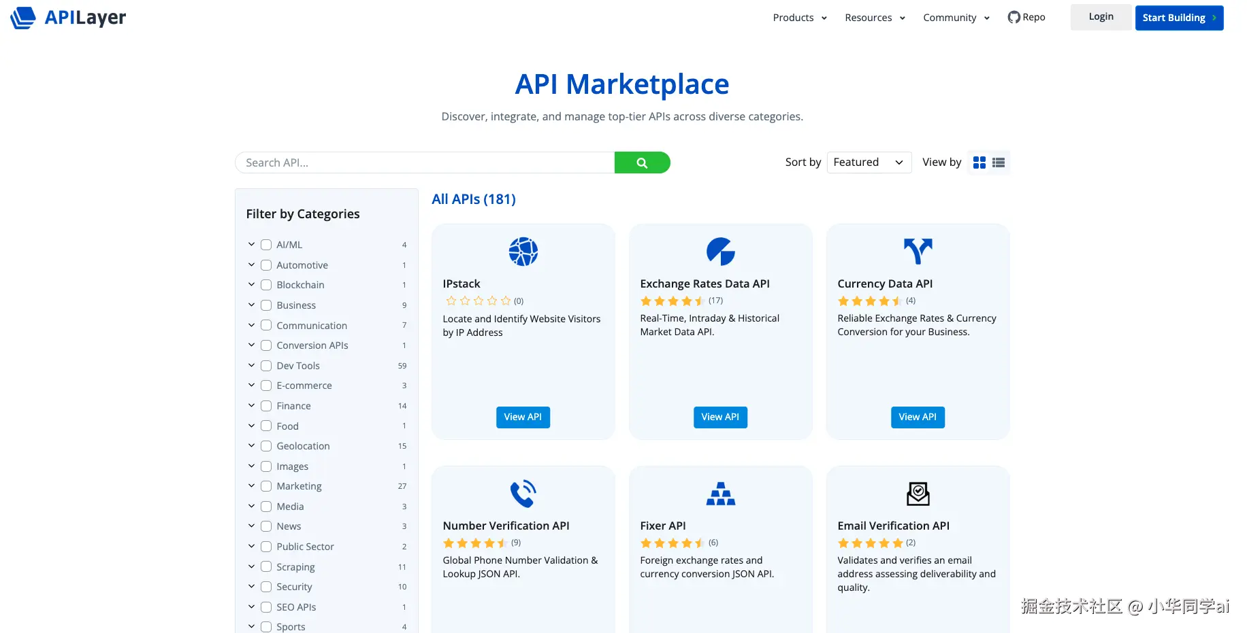Click the Fixer API gold bars icon
Image resolution: width=1247 pixels, height=633 pixels.
721,494
